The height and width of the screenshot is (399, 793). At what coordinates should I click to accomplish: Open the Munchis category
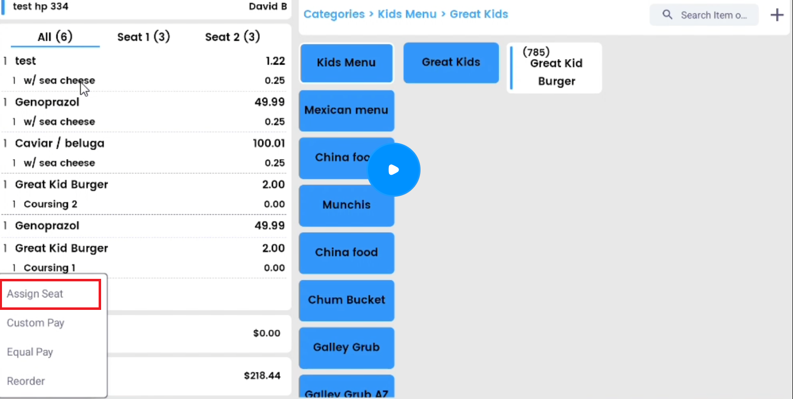point(346,205)
